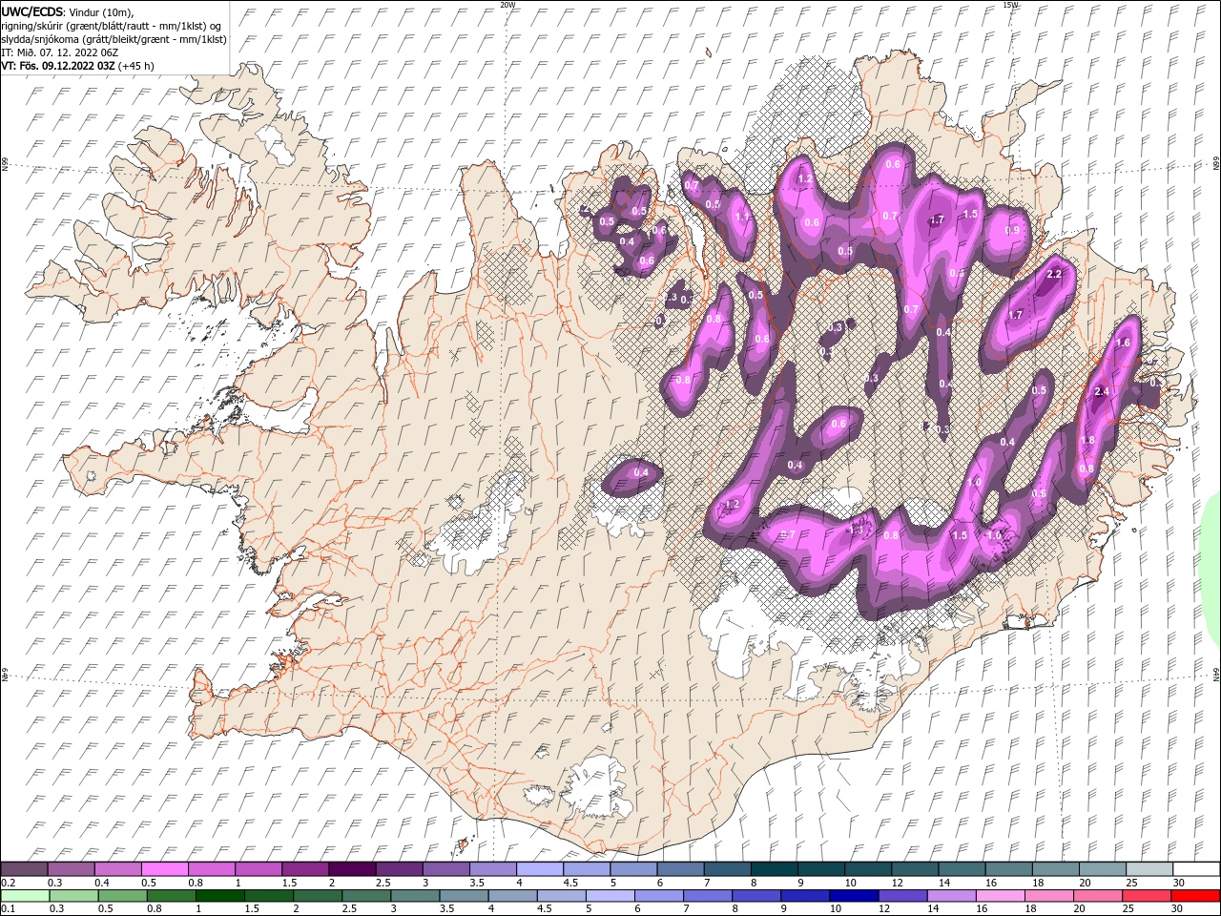
Task: Click the '0.1' label in the lower legend row
Action: (8, 909)
